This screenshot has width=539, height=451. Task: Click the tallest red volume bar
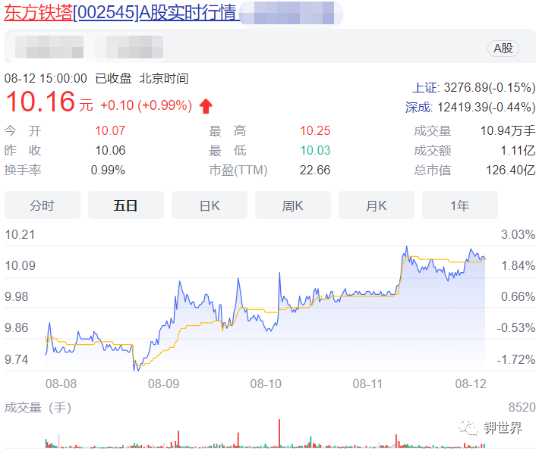point(279,433)
